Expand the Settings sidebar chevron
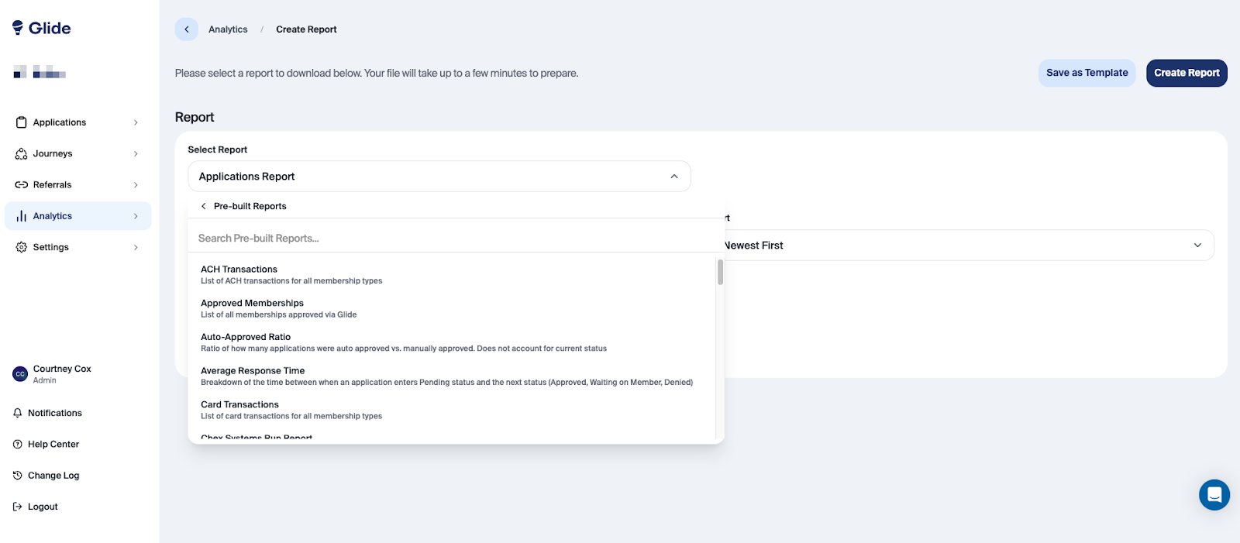Viewport: 1240px width, 543px height. (136, 247)
